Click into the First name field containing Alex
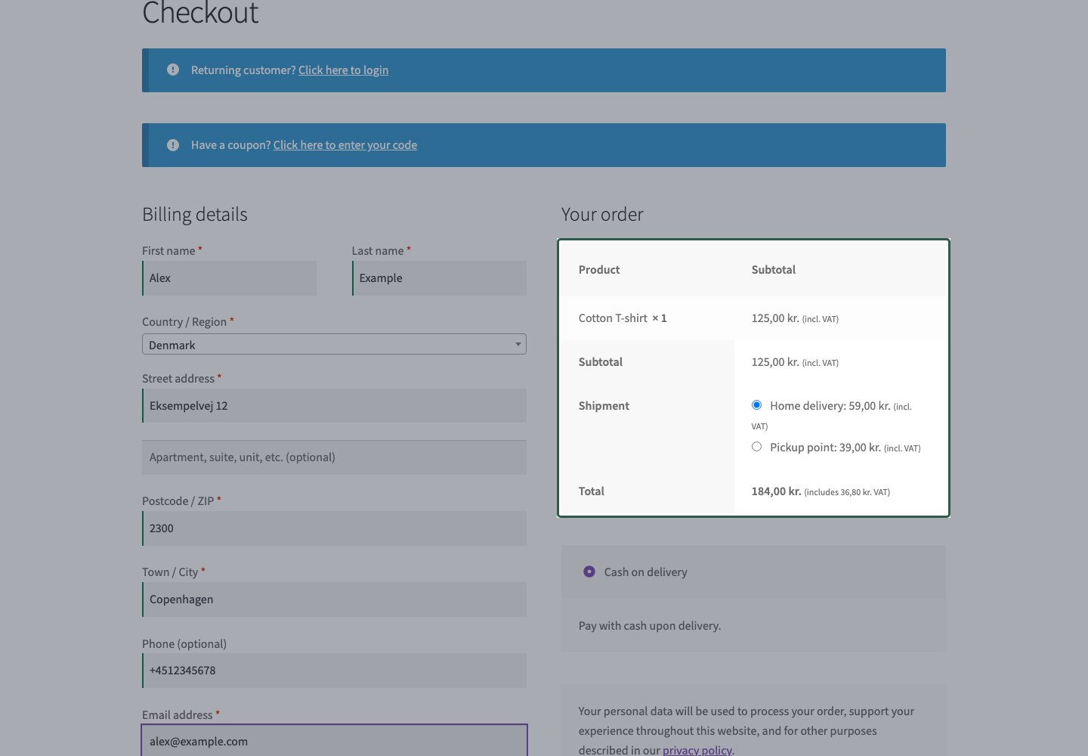This screenshot has height=756, width=1088. [229, 278]
